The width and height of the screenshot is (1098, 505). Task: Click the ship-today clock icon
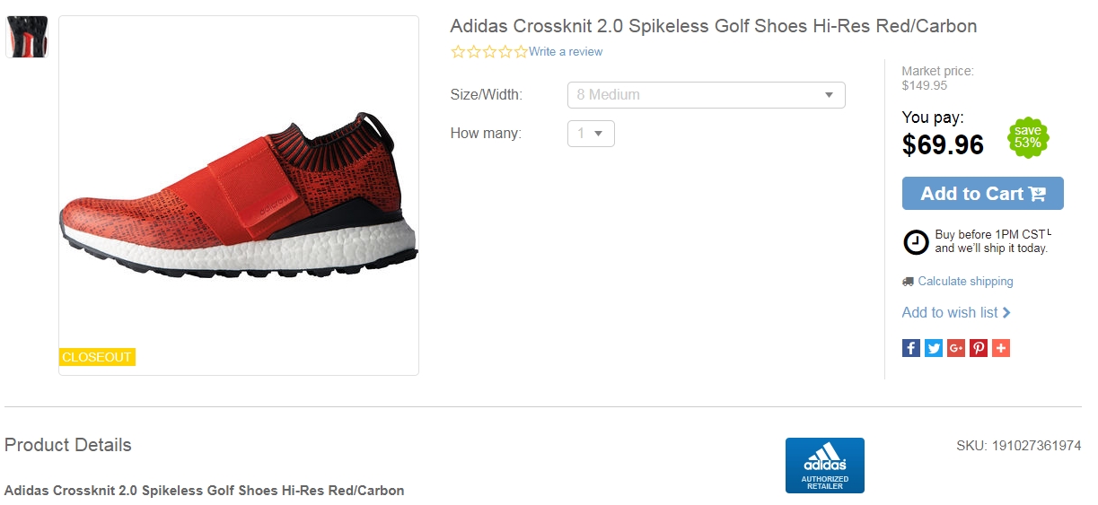[916, 242]
